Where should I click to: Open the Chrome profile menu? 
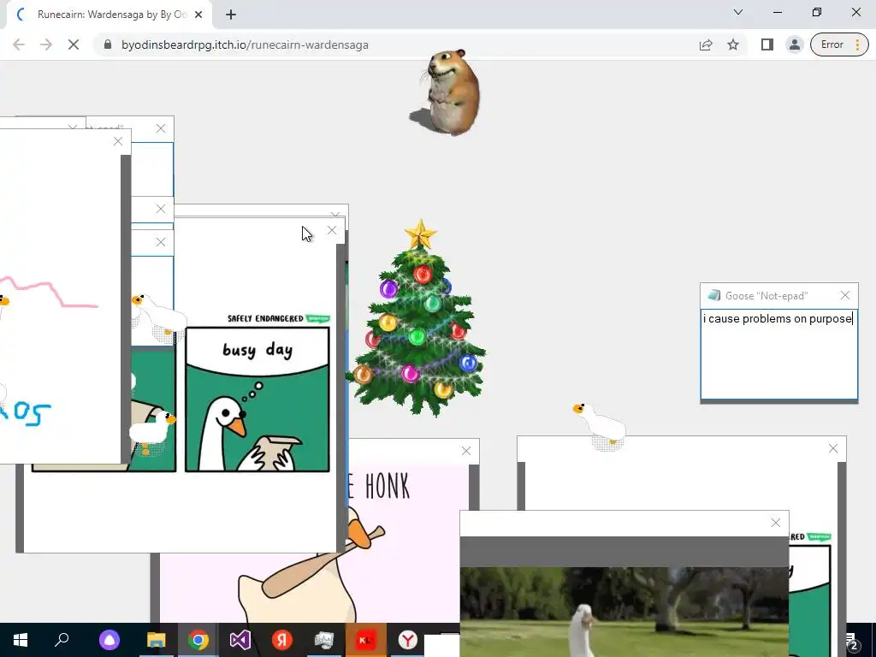pyautogui.click(x=795, y=44)
